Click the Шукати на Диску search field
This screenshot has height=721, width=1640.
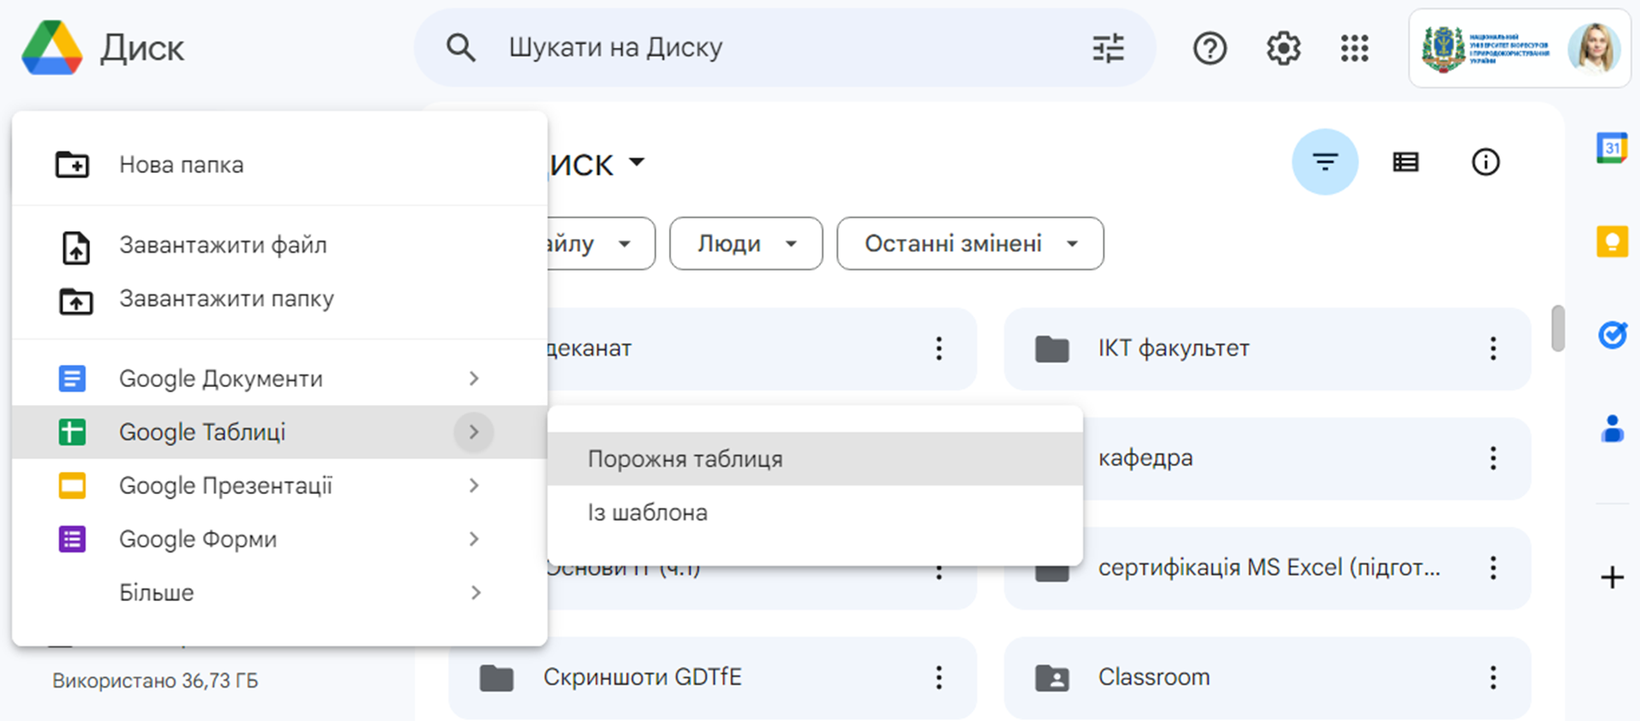(x=771, y=48)
